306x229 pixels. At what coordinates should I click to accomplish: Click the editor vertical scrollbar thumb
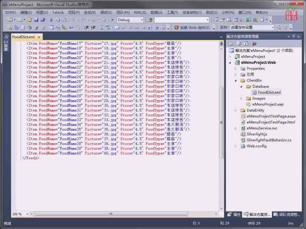[x=221, y=122]
